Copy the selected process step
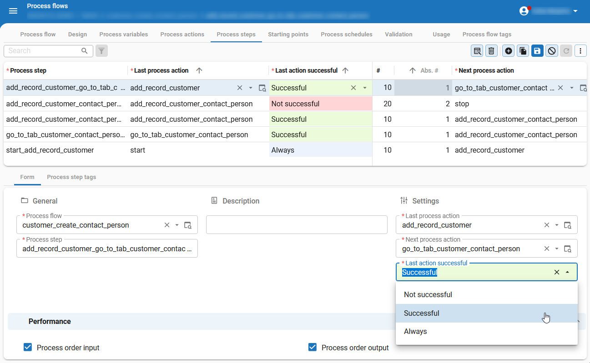Image resolution: width=590 pixels, height=363 pixels. (523, 51)
